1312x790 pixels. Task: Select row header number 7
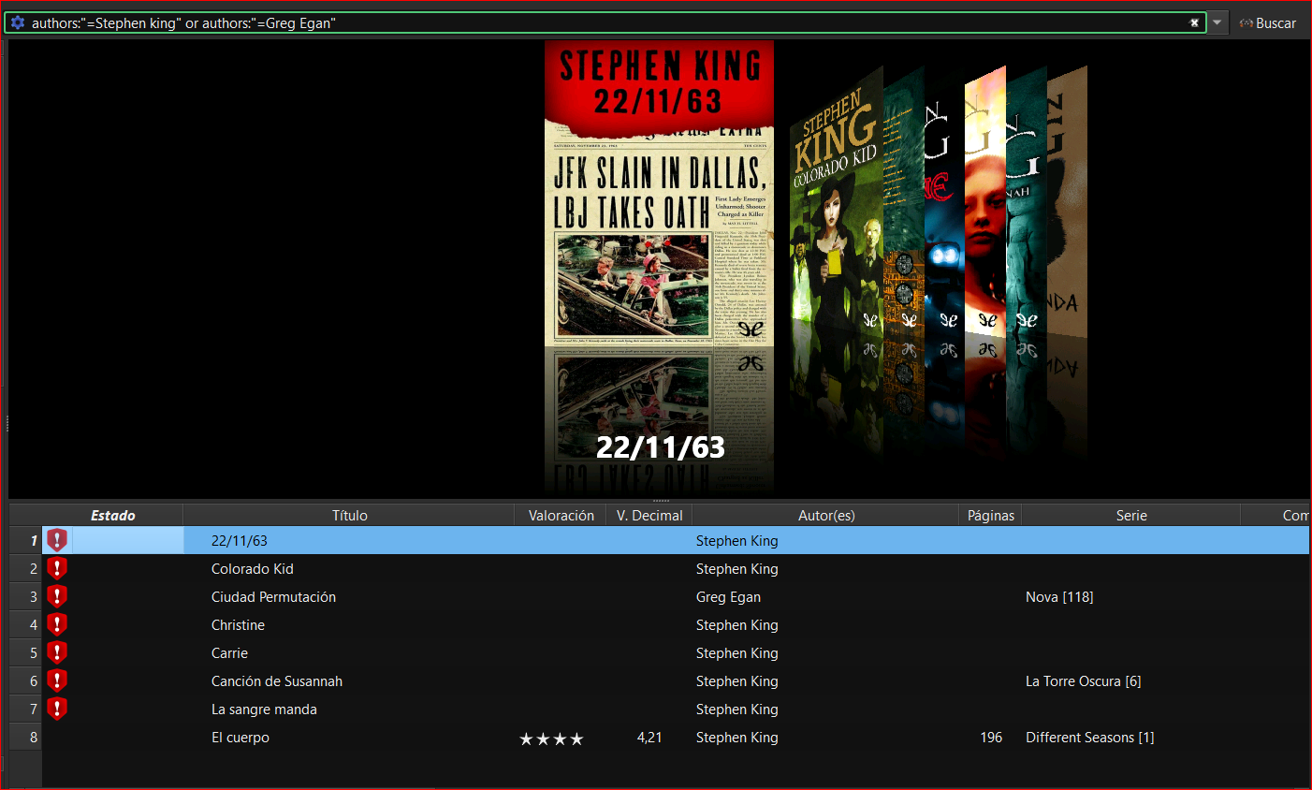tap(26, 709)
